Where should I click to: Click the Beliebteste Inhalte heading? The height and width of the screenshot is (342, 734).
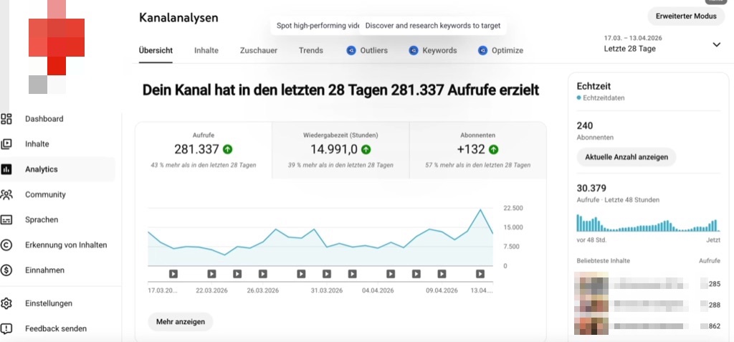tap(603, 260)
